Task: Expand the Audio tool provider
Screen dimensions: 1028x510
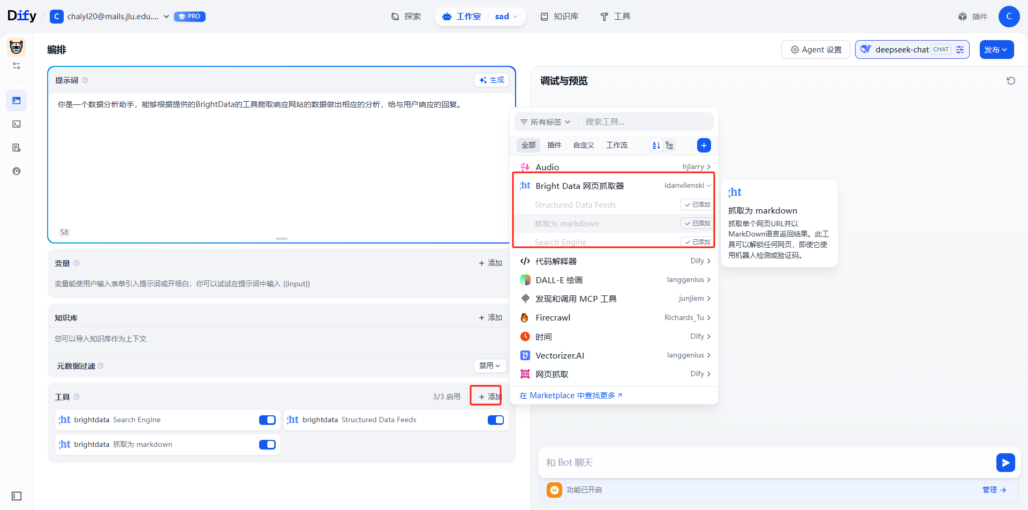Action: point(615,167)
